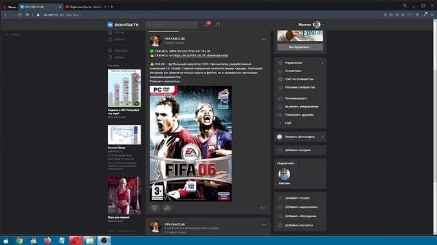Click Добавить видеозапись
437x245 pixels.
click(301, 207)
